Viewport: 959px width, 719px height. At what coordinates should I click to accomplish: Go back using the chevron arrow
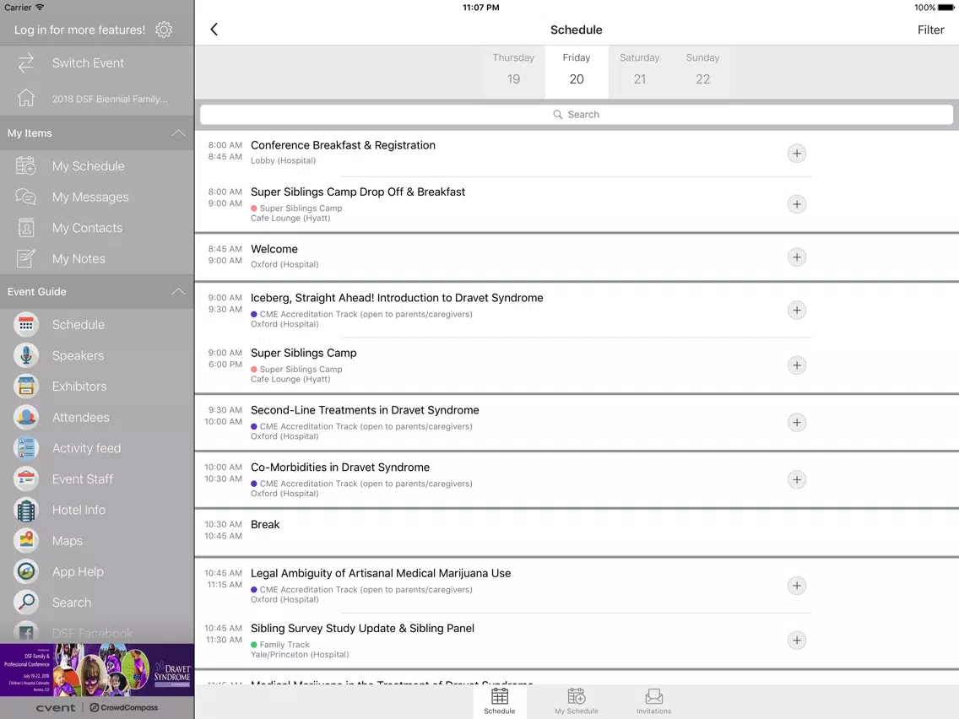[214, 30]
